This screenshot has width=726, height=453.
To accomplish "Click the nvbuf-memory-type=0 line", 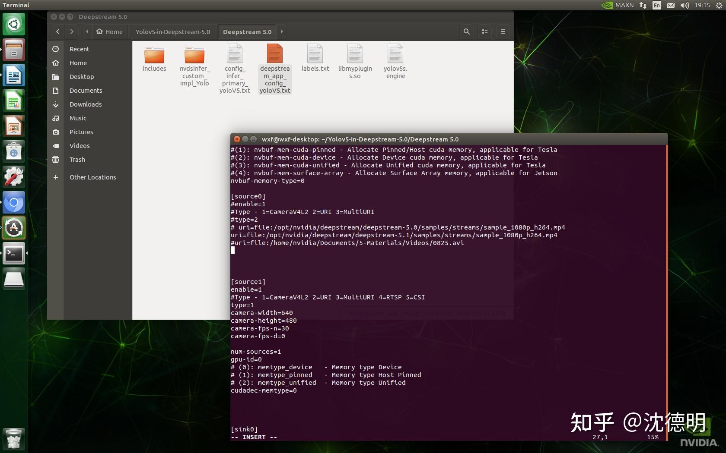I will coord(267,181).
